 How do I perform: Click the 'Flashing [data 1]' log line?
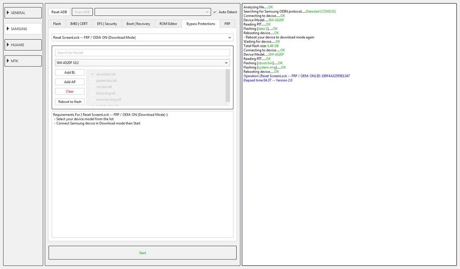260,29
